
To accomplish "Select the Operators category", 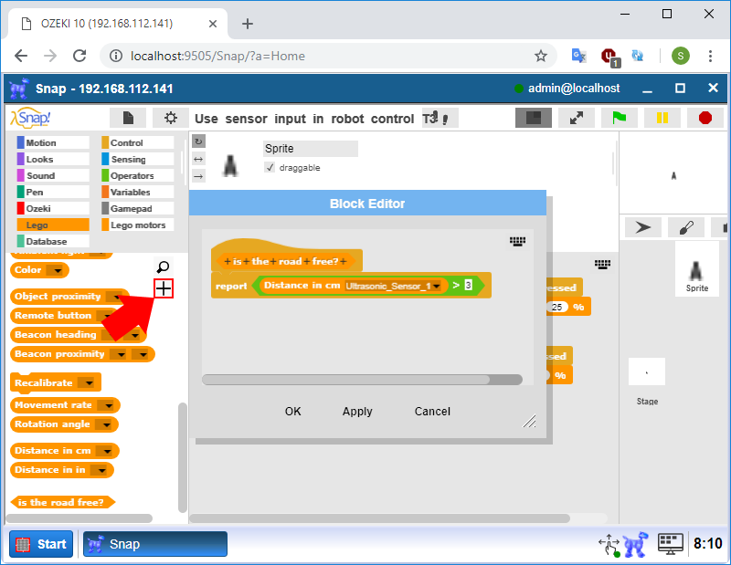I will 138,175.
